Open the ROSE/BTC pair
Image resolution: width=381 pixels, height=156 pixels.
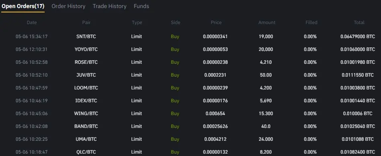pos(86,62)
